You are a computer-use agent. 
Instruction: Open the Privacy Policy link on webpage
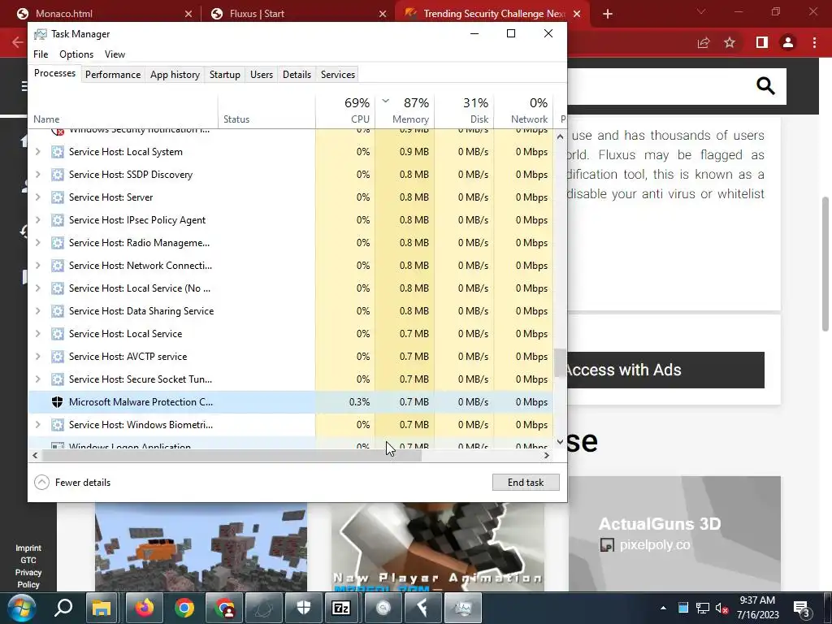click(x=28, y=578)
